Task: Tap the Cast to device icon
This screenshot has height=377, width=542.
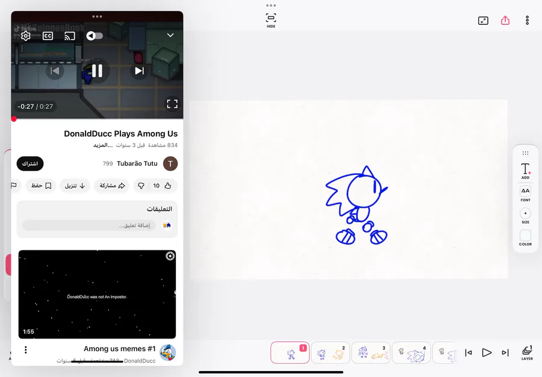Action: (x=69, y=36)
